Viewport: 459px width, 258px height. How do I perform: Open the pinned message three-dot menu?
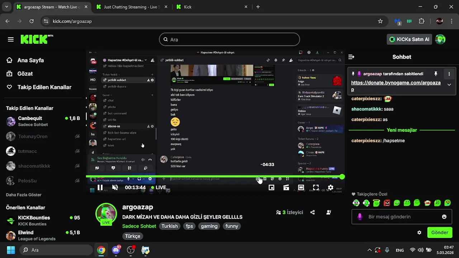(449, 74)
